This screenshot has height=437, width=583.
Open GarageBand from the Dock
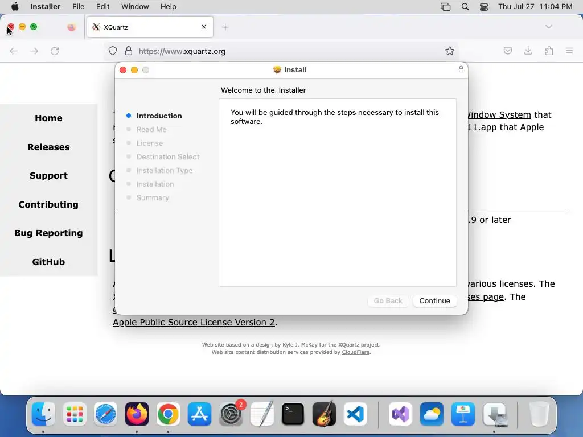(324, 414)
